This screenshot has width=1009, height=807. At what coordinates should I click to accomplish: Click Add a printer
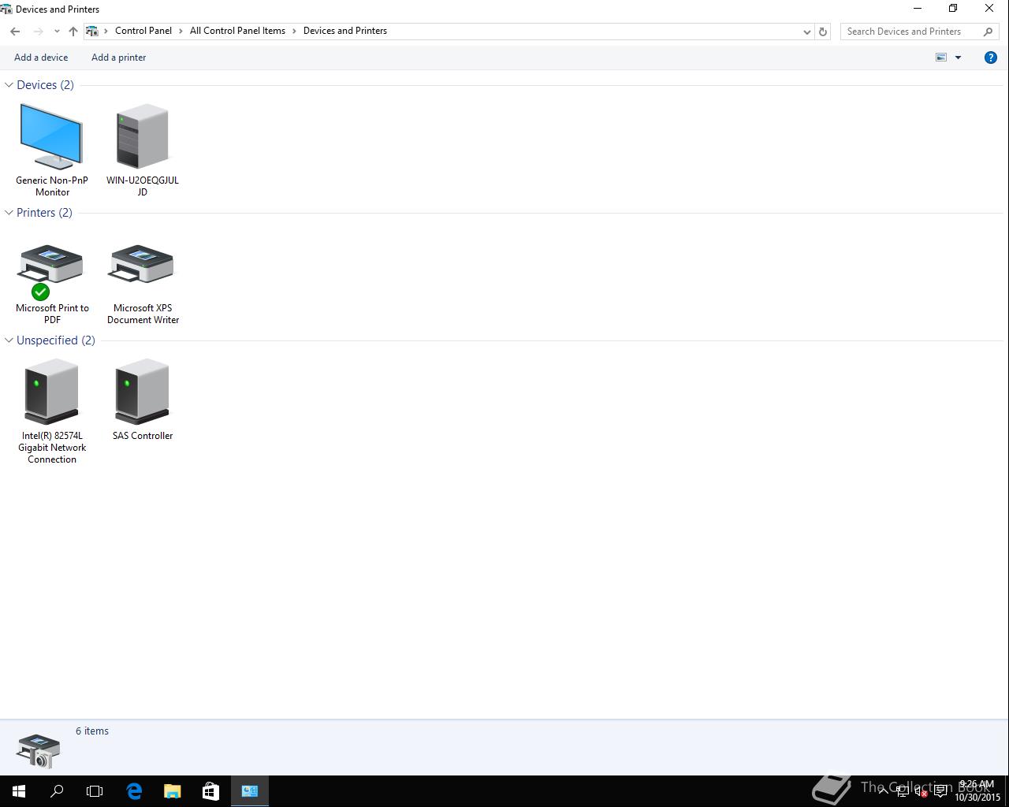pyautogui.click(x=119, y=58)
